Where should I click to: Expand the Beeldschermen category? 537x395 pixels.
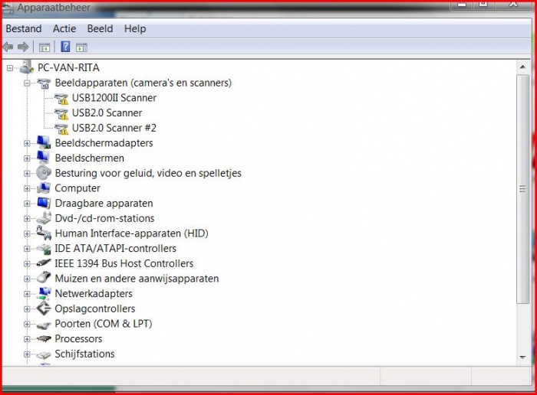pos(27,158)
